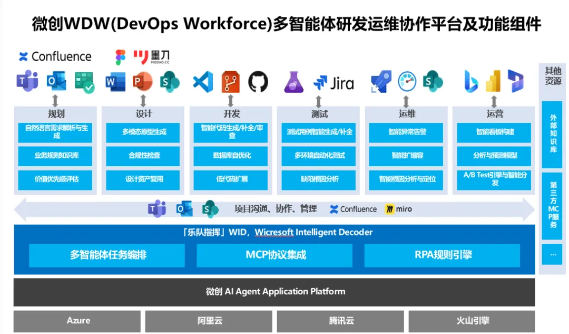The height and width of the screenshot is (334, 569).
Task: Select the 设计 column header
Action: click(x=144, y=114)
